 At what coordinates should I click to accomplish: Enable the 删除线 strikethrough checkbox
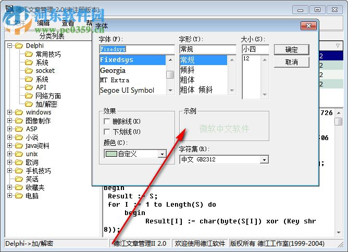click(107, 121)
